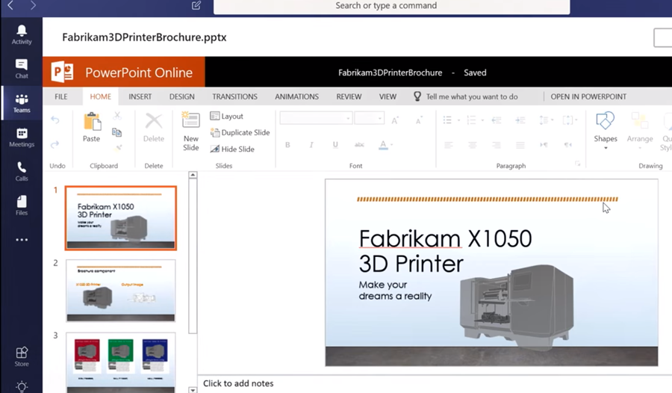Screen dimensions: 672x393
Task: Decrease font size with shrink font icon
Action: tap(419, 120)
